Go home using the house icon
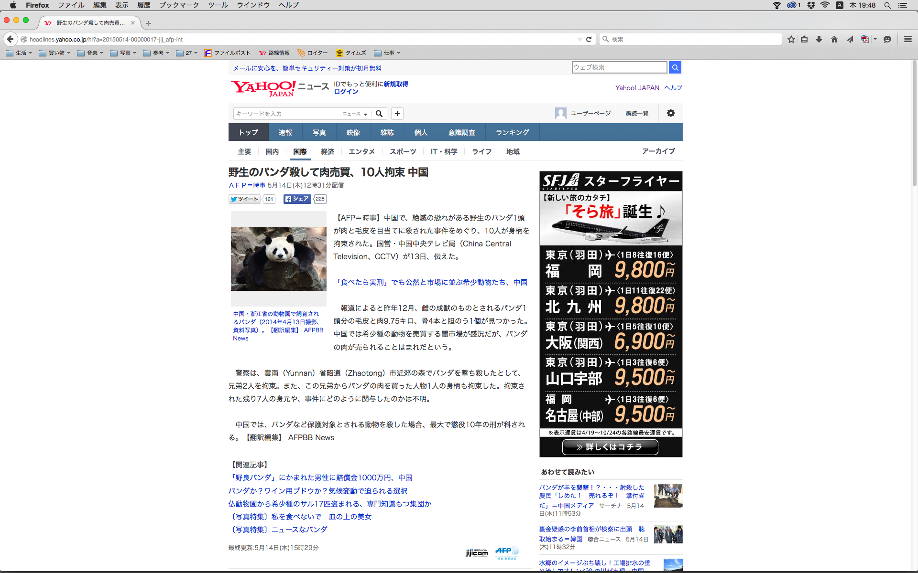This screenshot has height=573, width=918. (834, 39)
